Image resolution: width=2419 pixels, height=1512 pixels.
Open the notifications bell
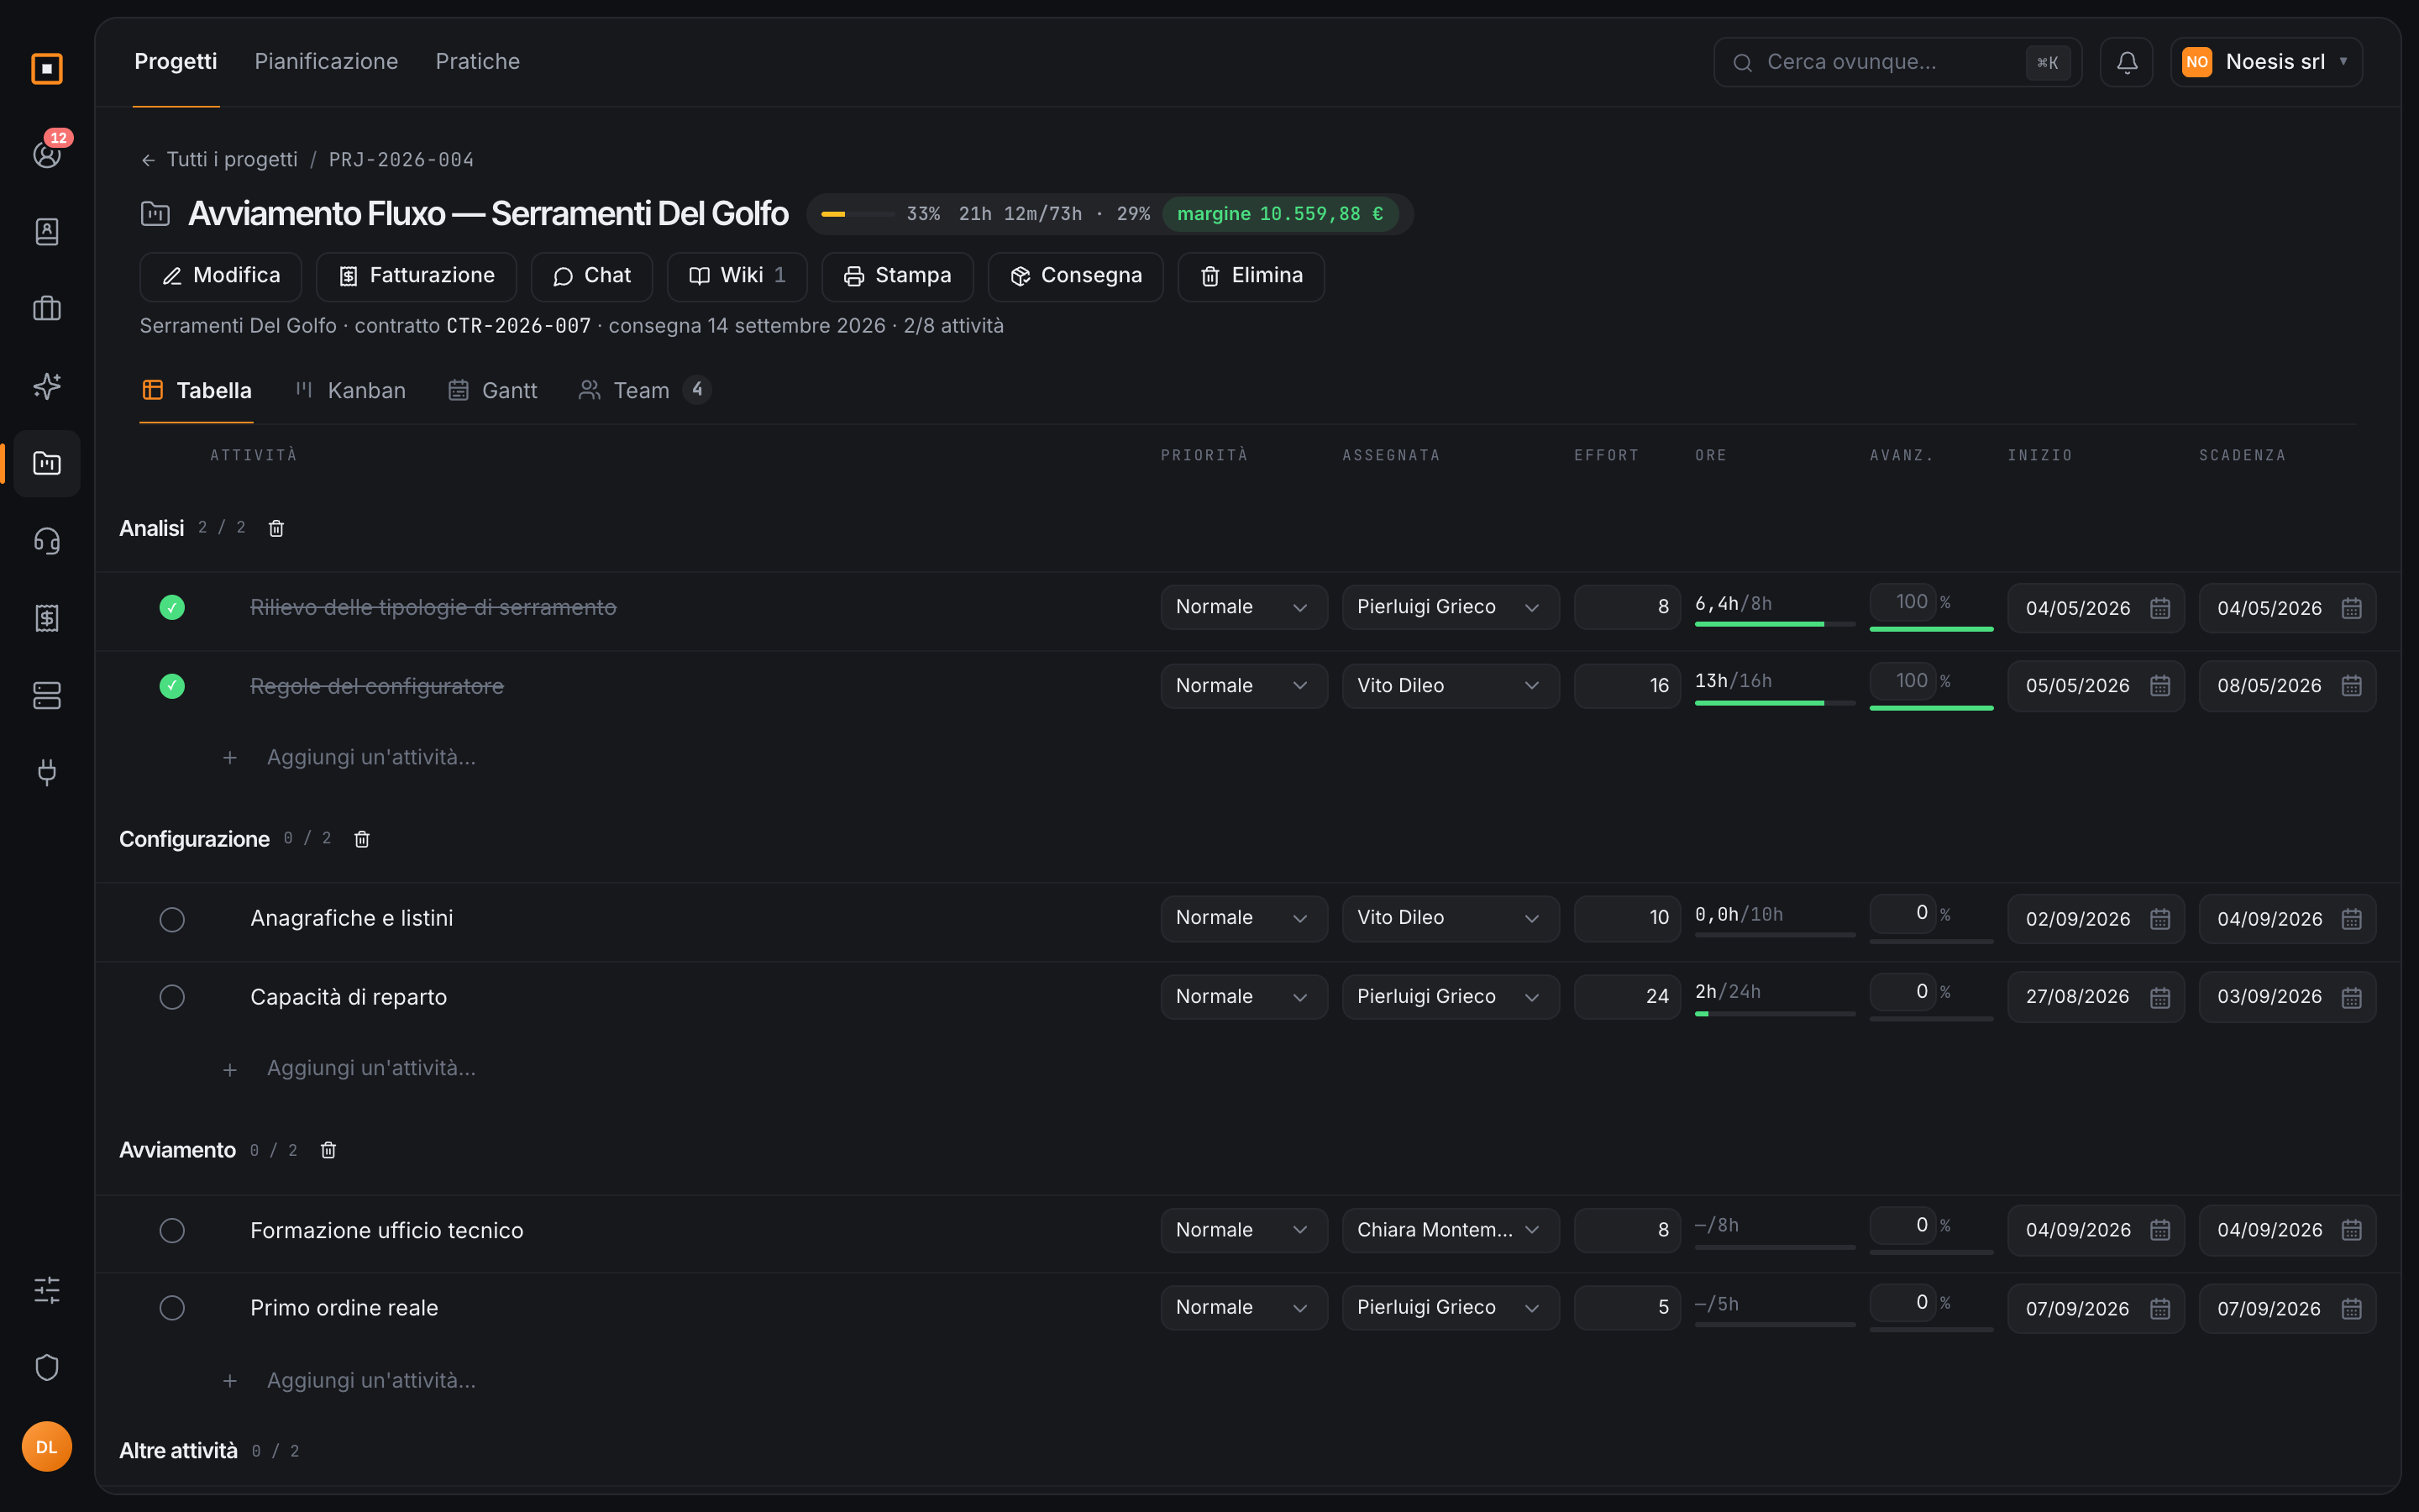tap(2126, 62)
